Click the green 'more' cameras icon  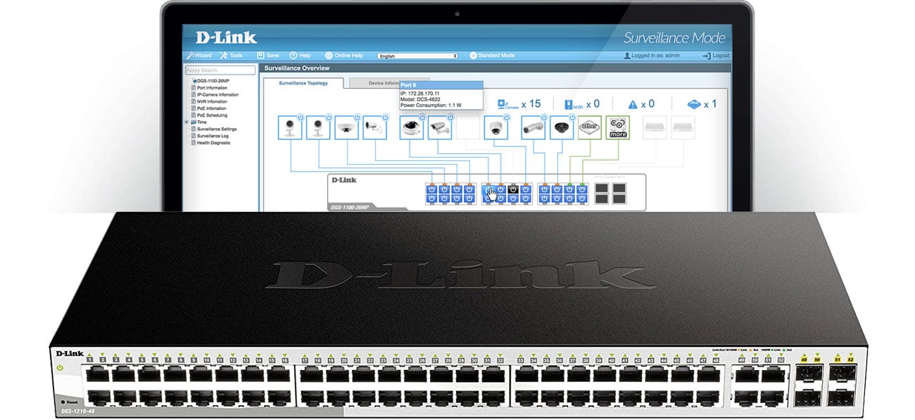(617, 127)
